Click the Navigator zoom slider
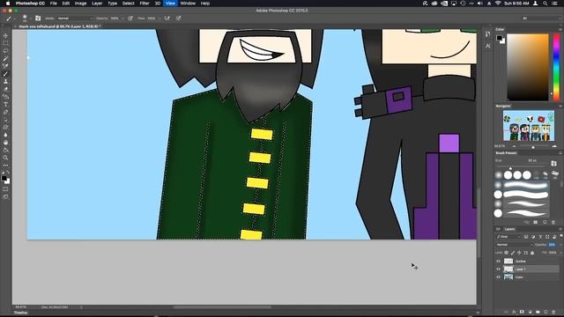564x317 pixels. [533, 146]
